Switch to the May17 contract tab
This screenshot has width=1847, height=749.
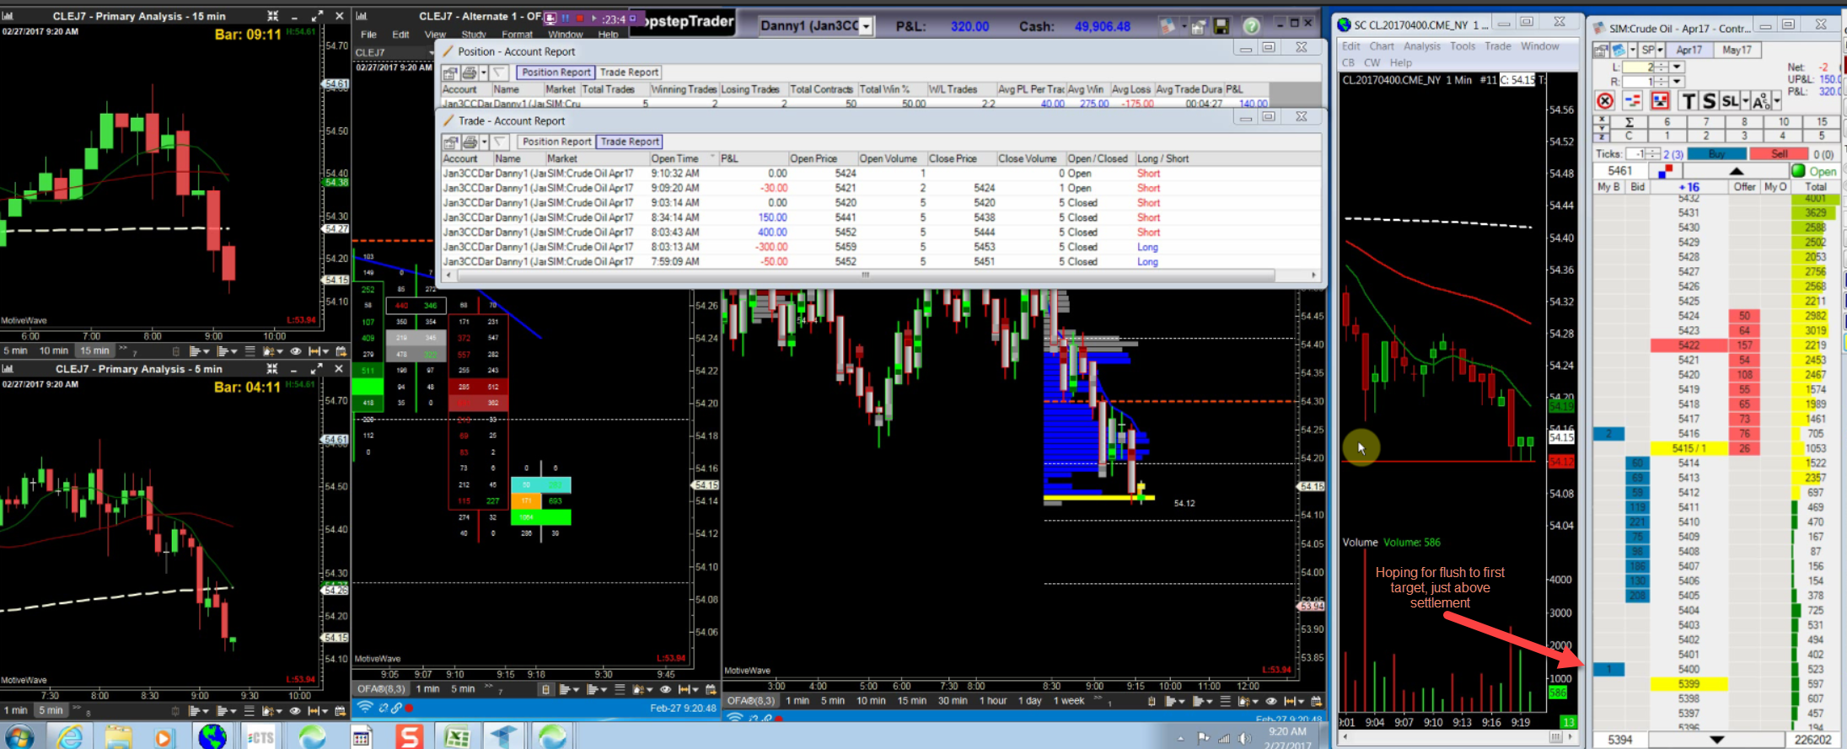point(1737,50)
